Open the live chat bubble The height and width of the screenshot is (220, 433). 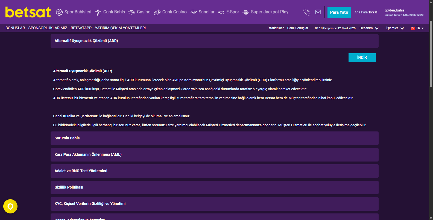pos(10,206)
